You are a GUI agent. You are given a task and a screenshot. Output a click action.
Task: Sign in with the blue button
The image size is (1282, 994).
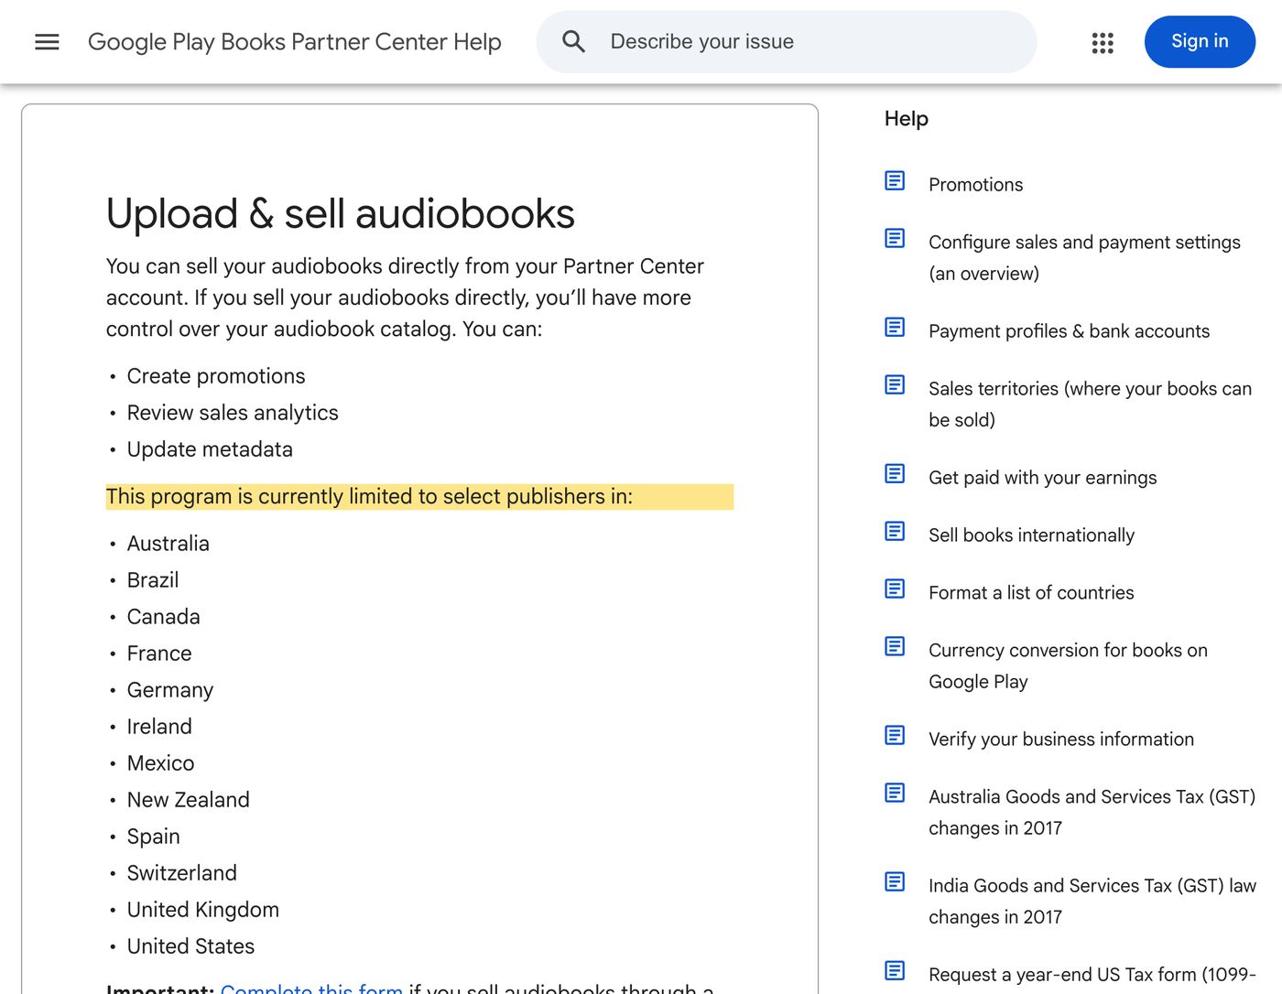click(1200, 41)
